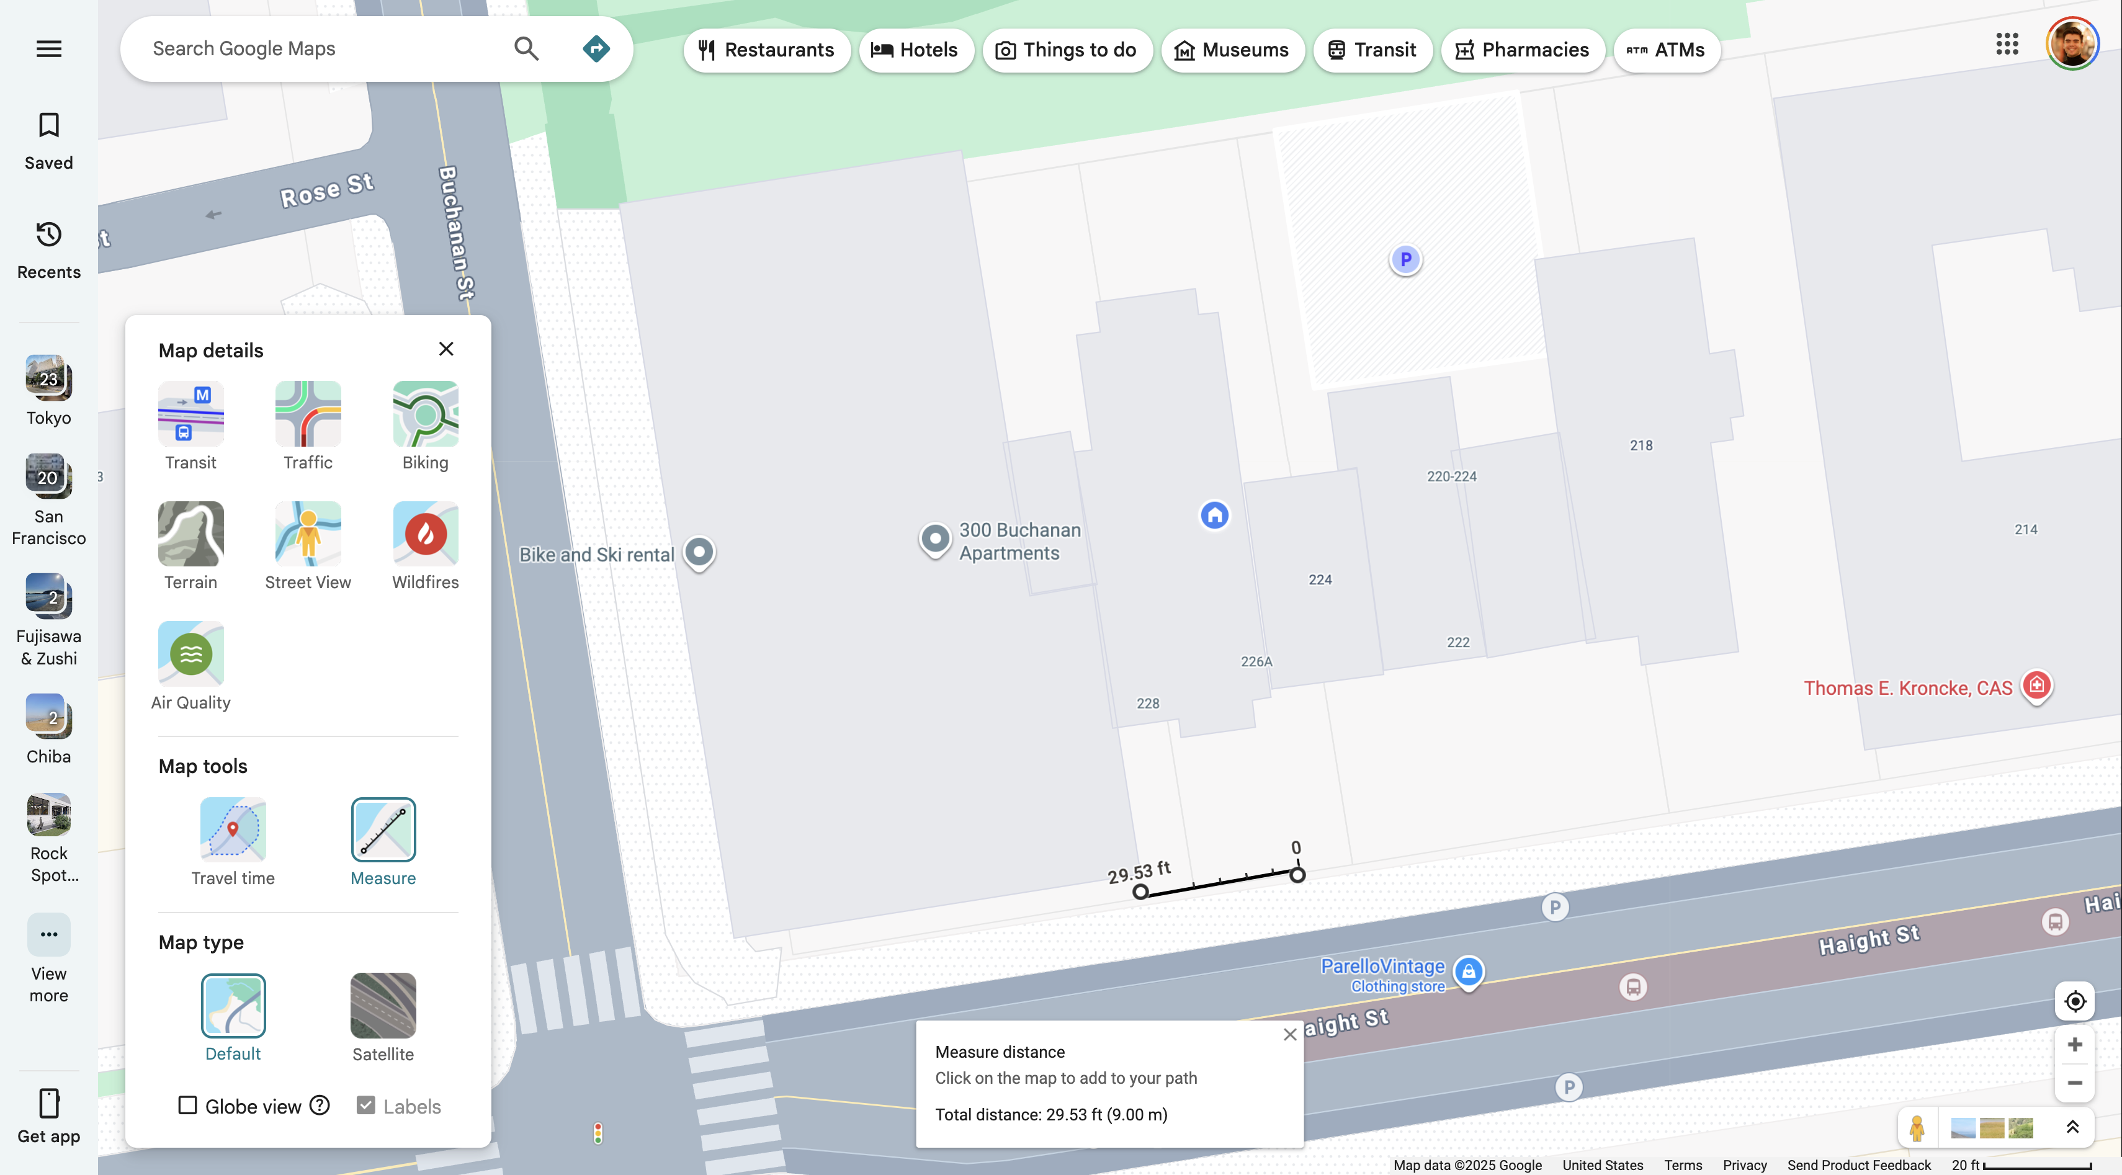Open the Google apps grid
The height and width of the screenshot is (1175, 2122).
click(2007, 45)
